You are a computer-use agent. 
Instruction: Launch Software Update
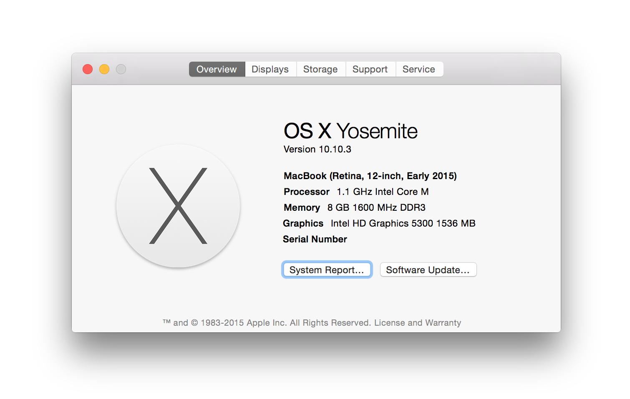pyautogui.click(x=428, y=270)
